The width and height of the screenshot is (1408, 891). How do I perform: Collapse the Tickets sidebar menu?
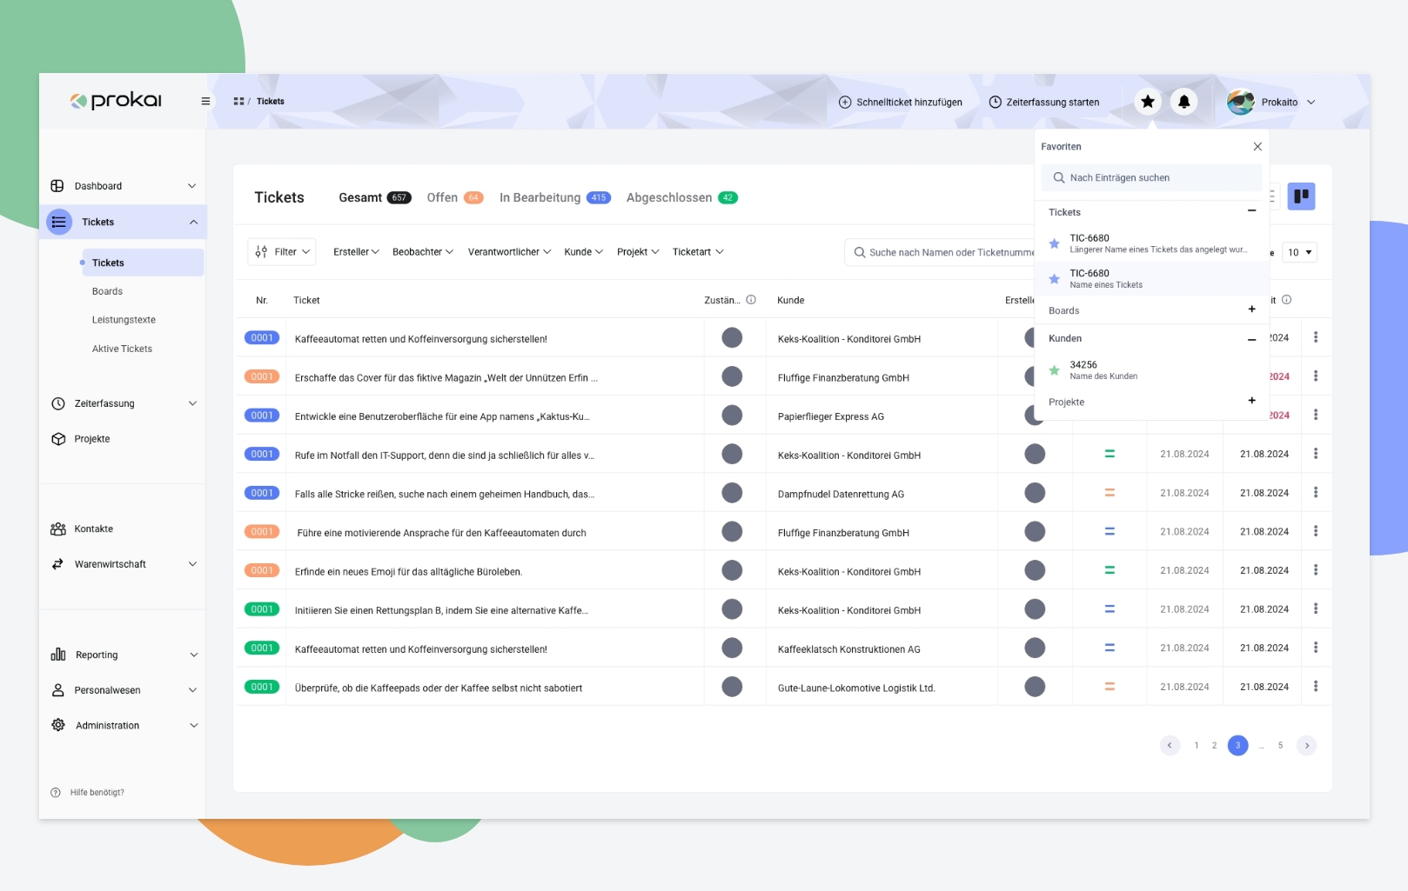[193, 223]
